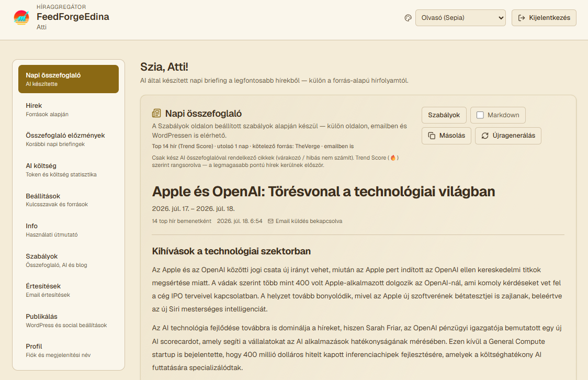Click the 'Kihívások a technológiai szektorban' subheading
This screenshot has height=380, width=588.
[231, 251]
